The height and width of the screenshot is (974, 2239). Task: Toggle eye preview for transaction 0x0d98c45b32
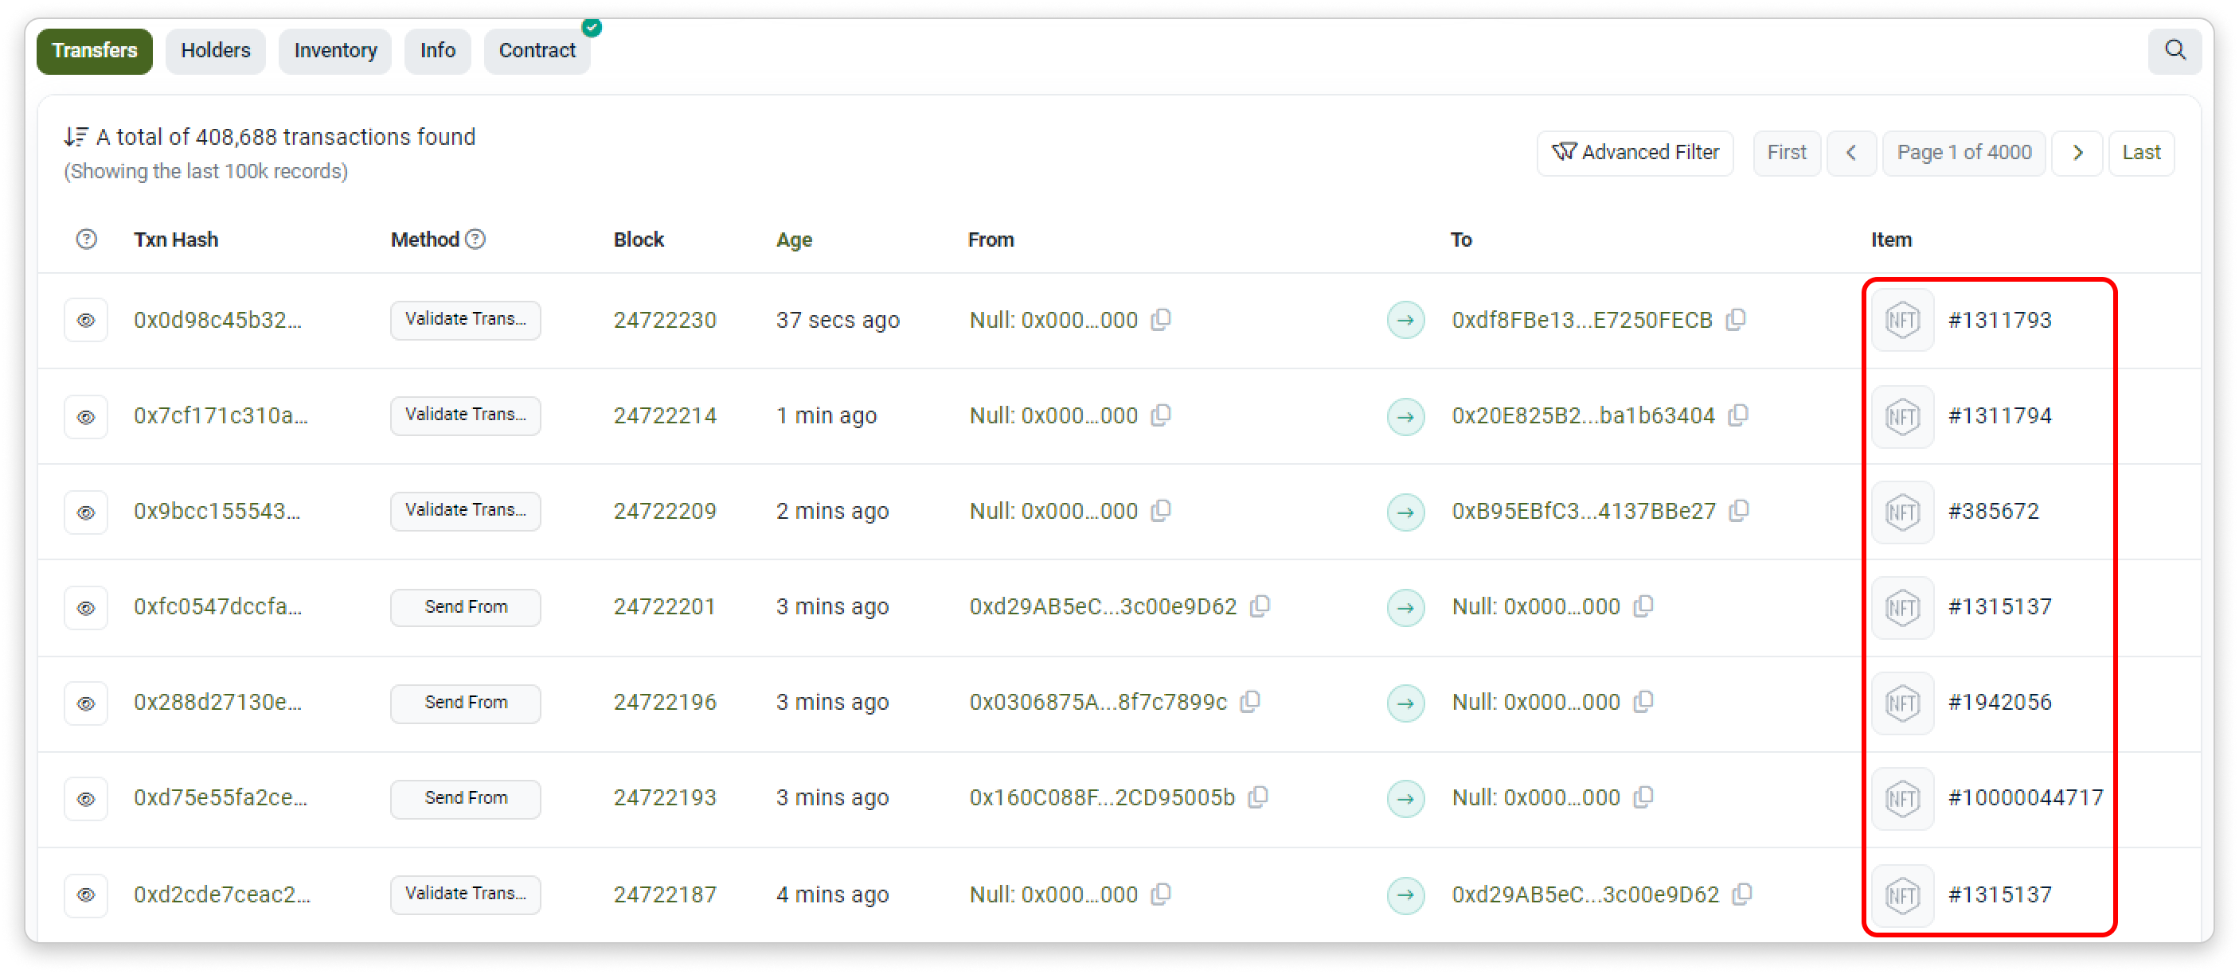(86, 321)
